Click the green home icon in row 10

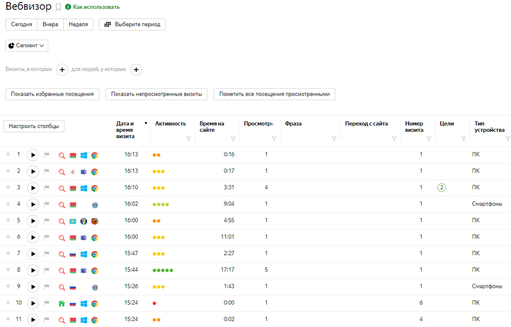point(62,304)
